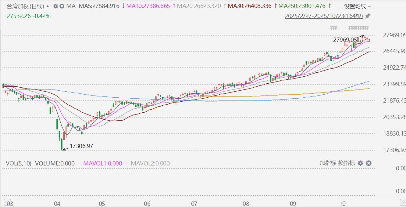Open the date range 2025/2/27-2025/10/23 selector
This screenshot has width=406, height=207.
click(324, 16)
